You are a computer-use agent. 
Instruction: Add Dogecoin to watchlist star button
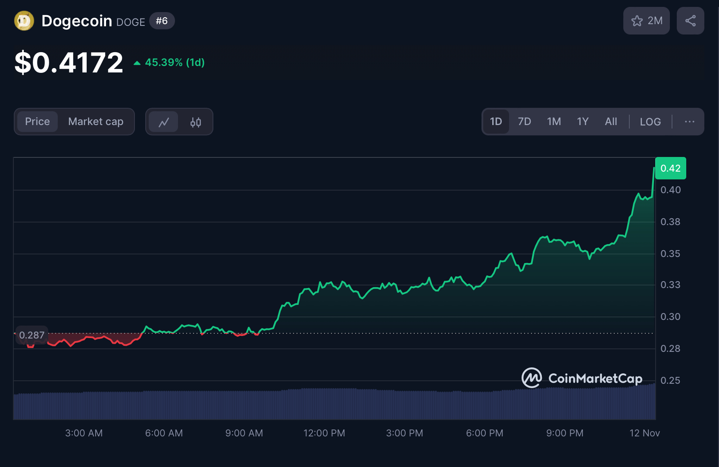646,21
